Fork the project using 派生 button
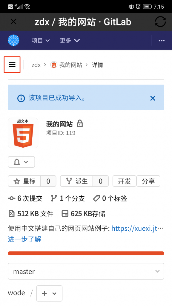Screen dimensions: 172x306 (x=76, y=181)
